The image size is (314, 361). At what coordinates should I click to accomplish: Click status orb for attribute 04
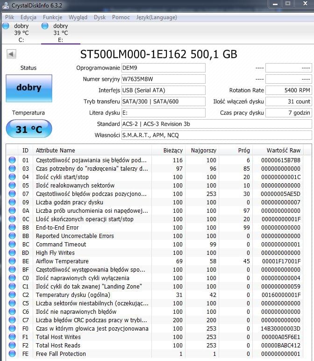[x=12, y=177]
